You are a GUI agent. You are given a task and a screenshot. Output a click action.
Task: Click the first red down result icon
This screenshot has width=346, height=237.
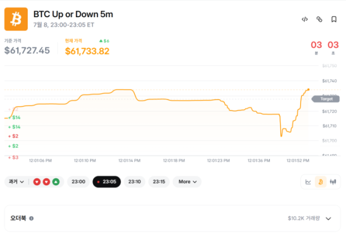click(x=37, y=182)
